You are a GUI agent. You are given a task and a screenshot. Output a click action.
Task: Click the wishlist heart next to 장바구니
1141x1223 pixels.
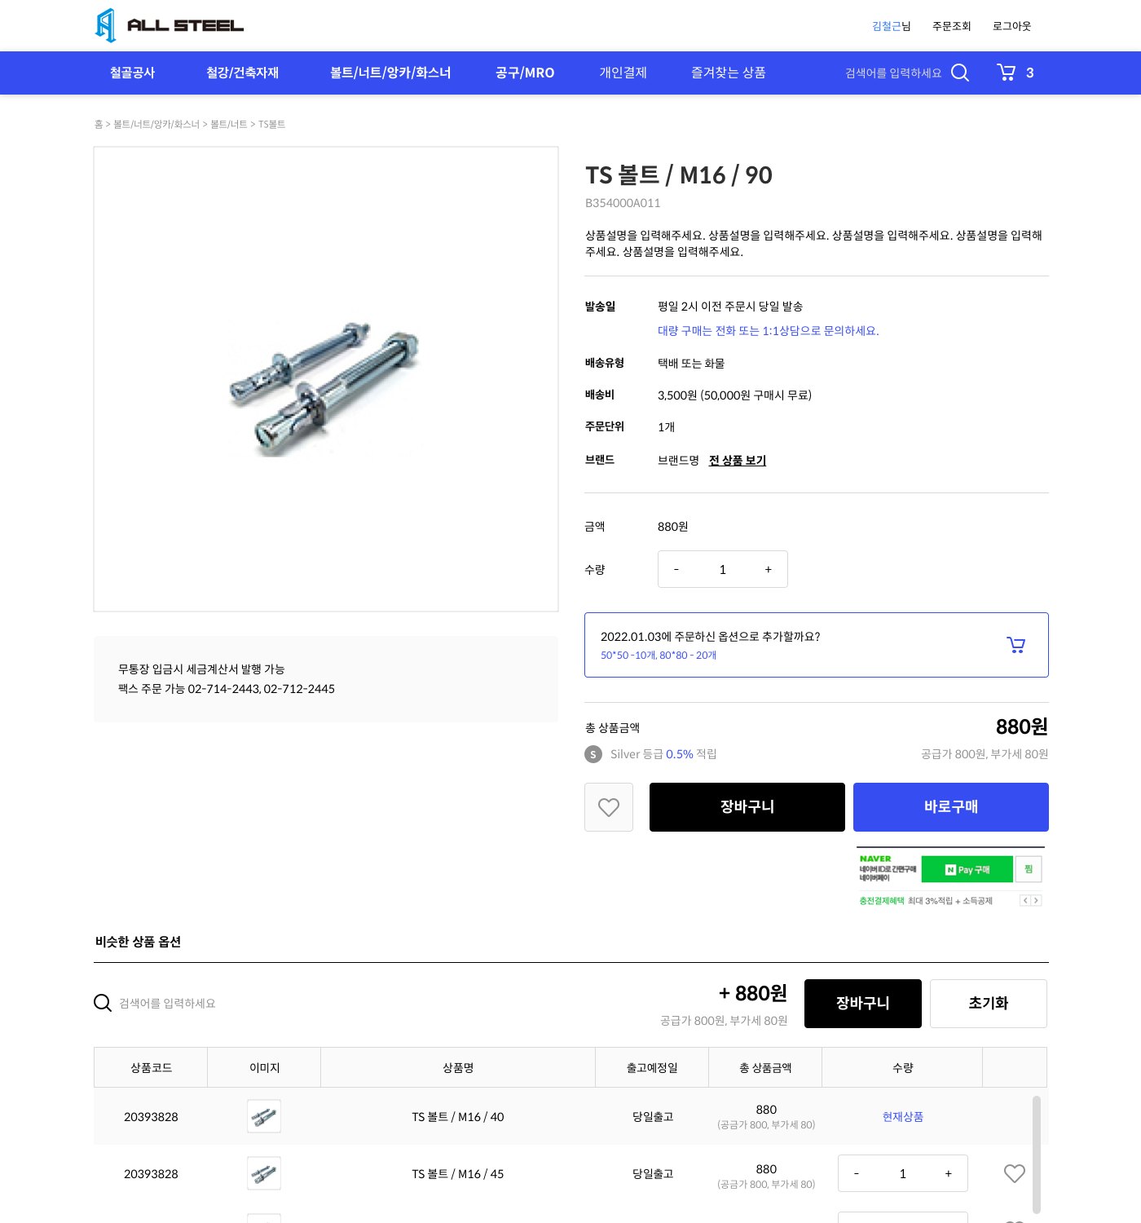[609, 807]
